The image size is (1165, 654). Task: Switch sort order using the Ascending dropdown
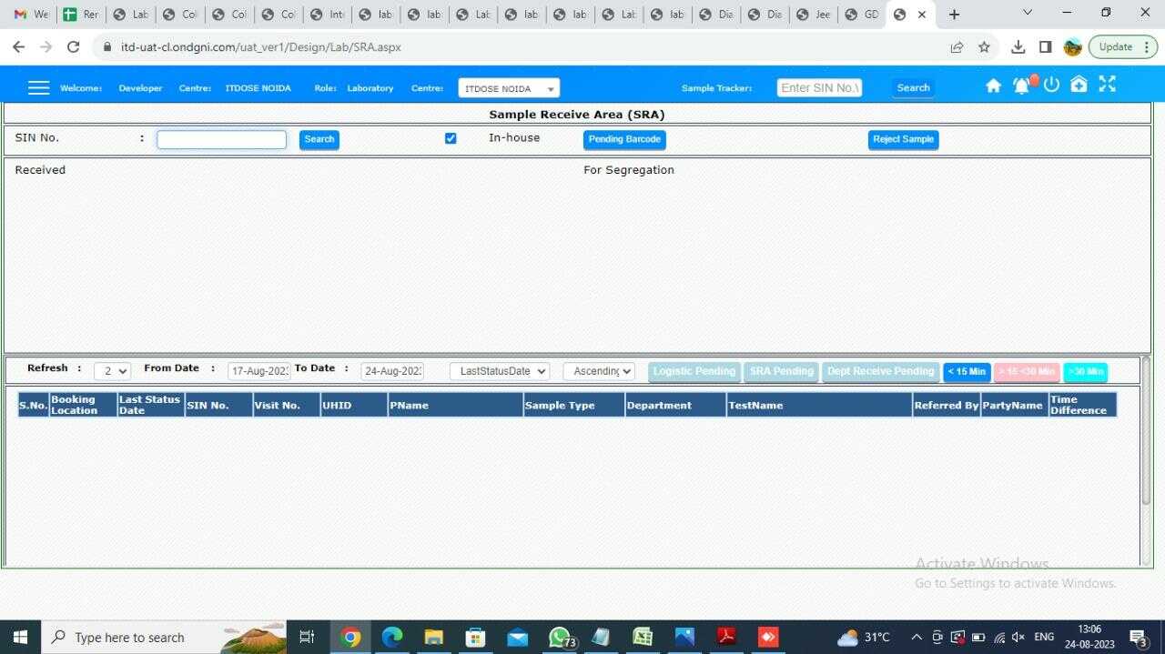coord(599,370)
